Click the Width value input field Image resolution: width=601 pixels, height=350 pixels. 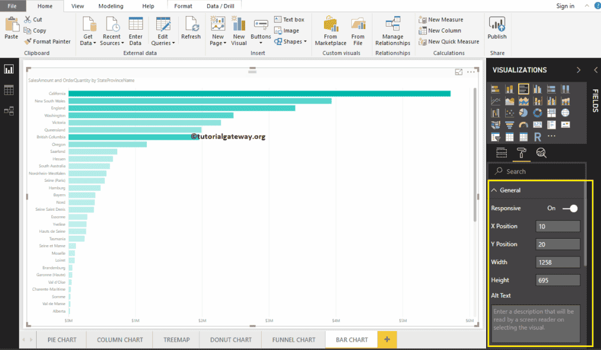click(558, 262)
